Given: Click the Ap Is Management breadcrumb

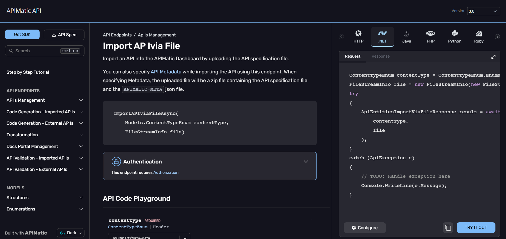Looking at the screenshot, I should (157, 35).
